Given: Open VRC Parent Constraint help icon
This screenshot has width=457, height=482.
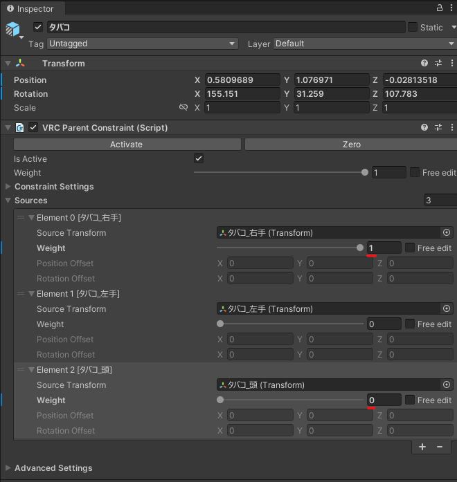Looking at the screenshot, I should tap(424, 127).
